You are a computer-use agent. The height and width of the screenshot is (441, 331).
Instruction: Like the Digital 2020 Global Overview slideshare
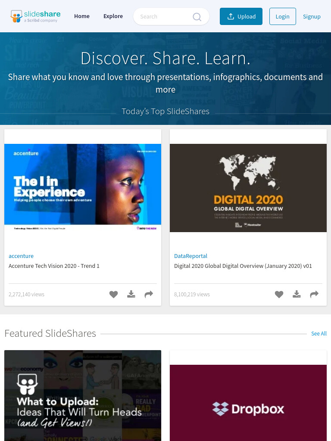pos(279,294)
